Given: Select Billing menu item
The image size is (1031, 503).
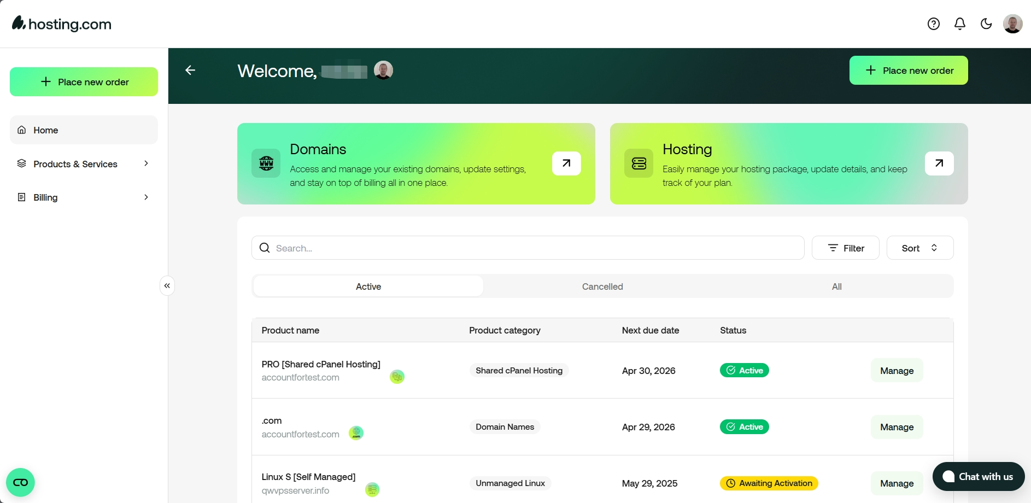Looking at the screenshot, I should pyautogui.click(x=84, y=197).
